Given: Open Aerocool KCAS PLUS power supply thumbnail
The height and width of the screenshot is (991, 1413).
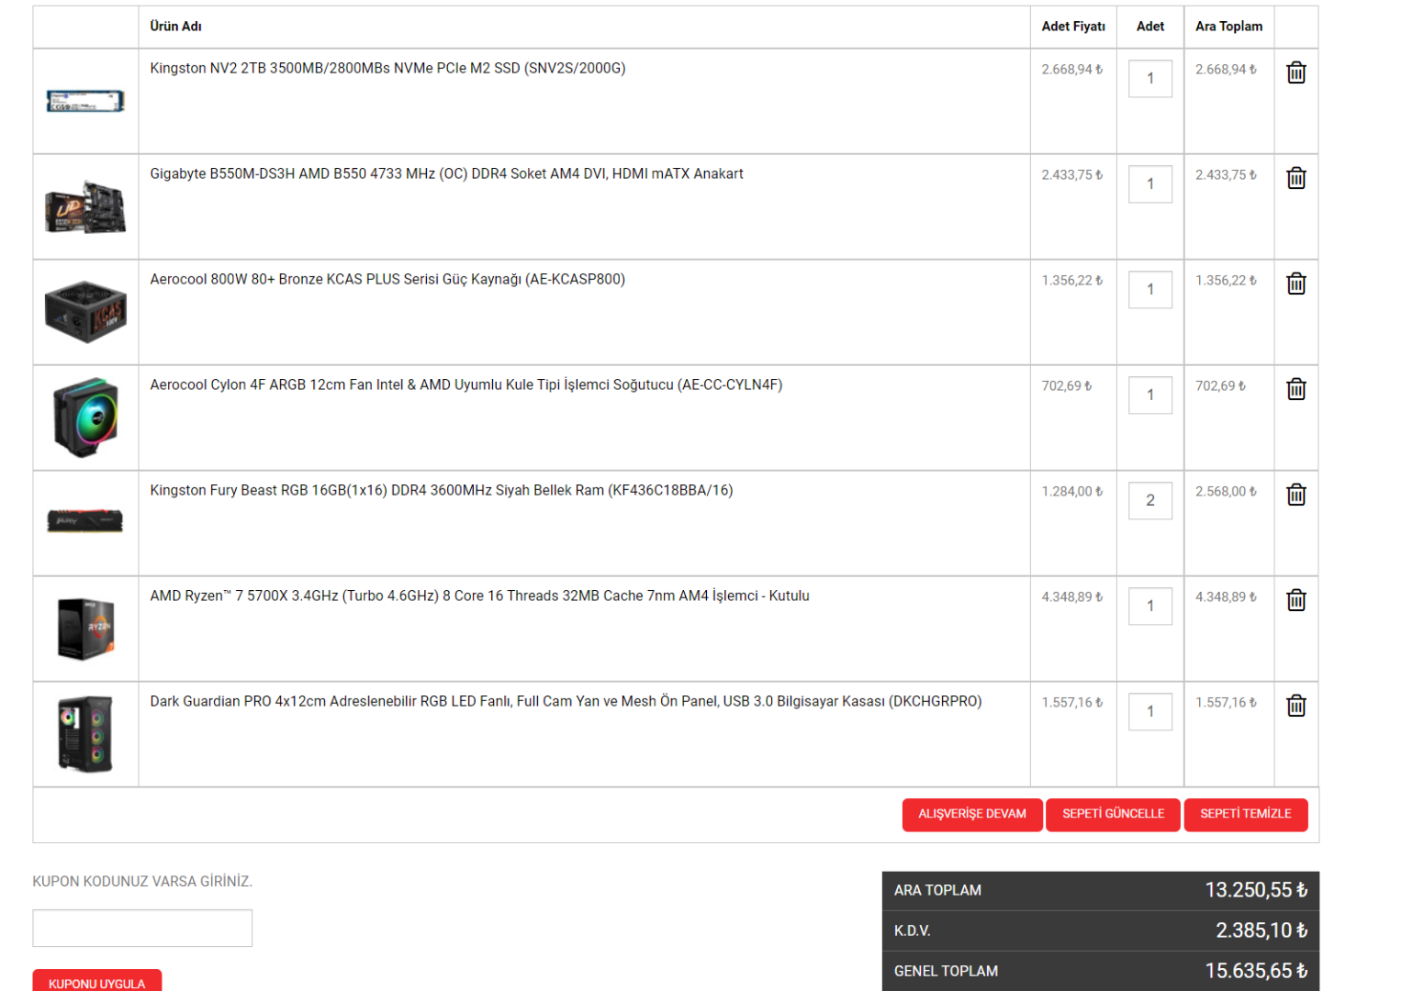Looking at the screenshot, I should pos(85,312).
